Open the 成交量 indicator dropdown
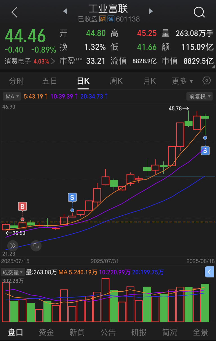 tap(13, 272)
